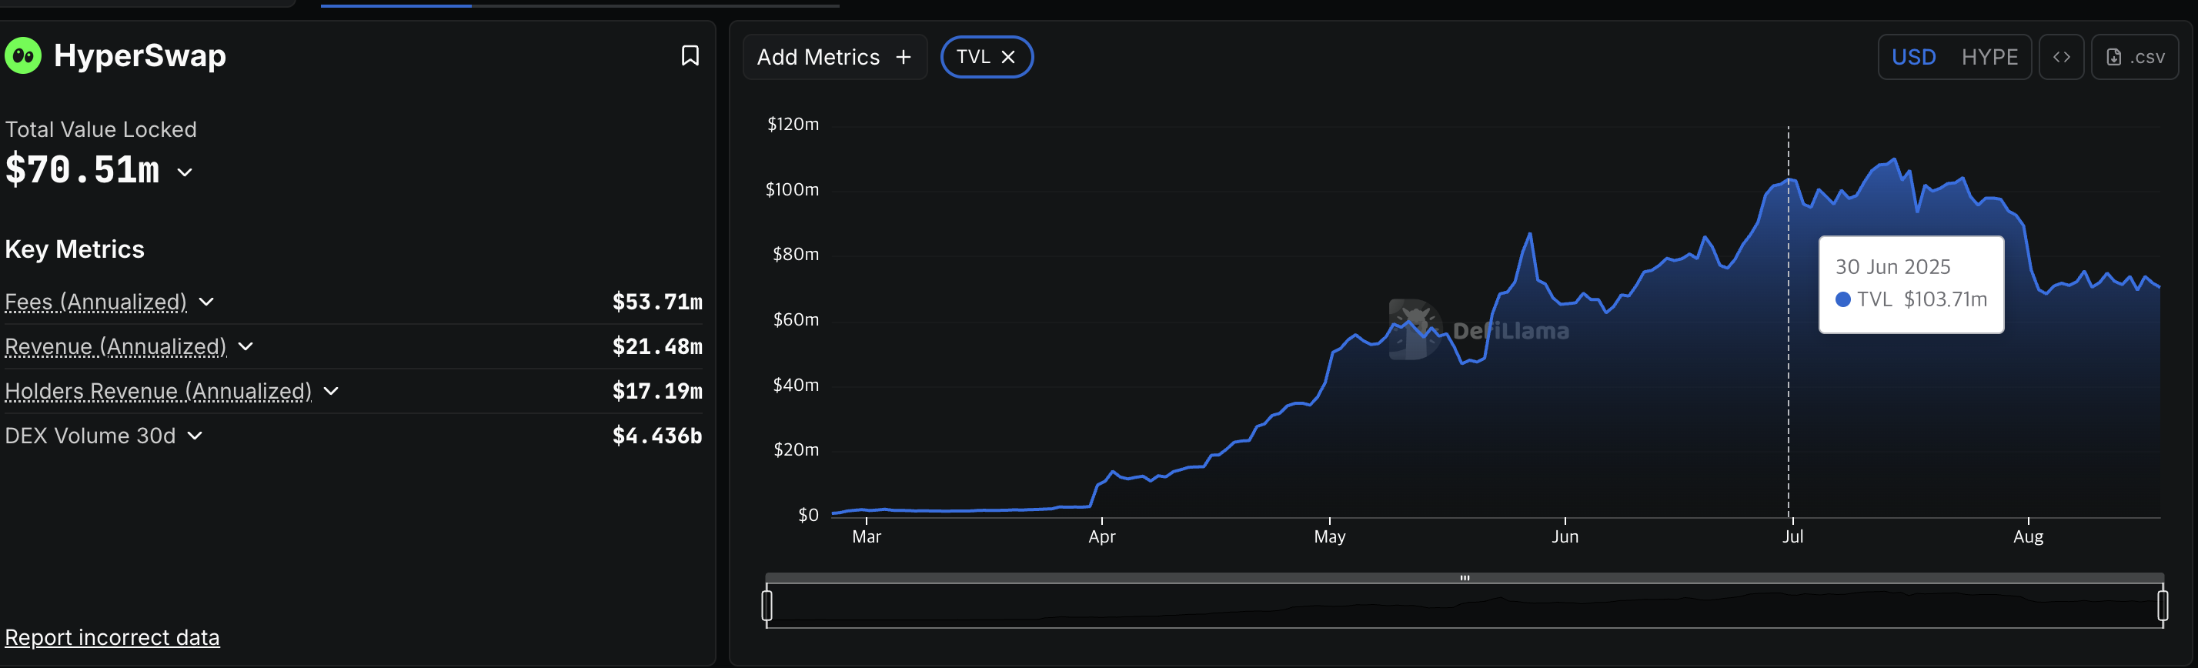Viewport: 2198px width, 668px height.
Task: Expand Fees (Annualized) details chevron
Action: (x=206, y=302)
